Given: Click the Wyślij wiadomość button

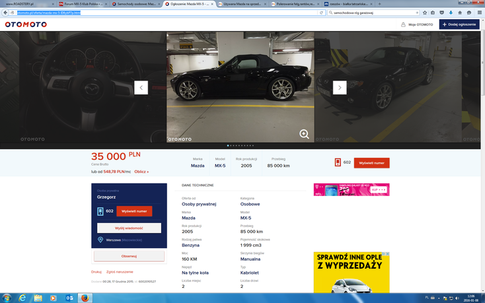Looking at the screenshot, I should [x=129, y=228].
